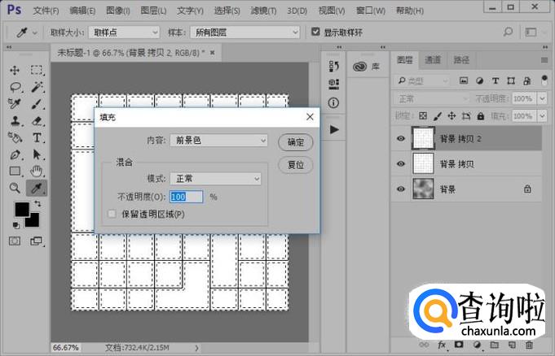555x356 pixels.
Task: Activate the Hand tool
Action: click(37, 171)
